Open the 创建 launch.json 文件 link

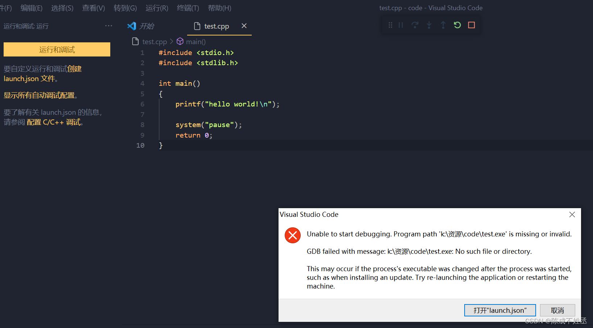coord(43,73)
